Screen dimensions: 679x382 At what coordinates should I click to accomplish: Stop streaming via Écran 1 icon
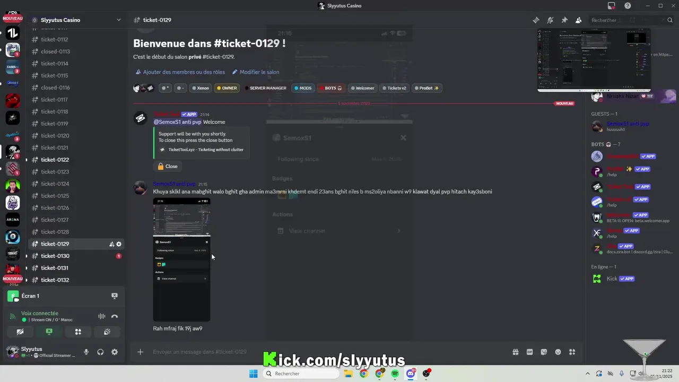click(114, 296)
